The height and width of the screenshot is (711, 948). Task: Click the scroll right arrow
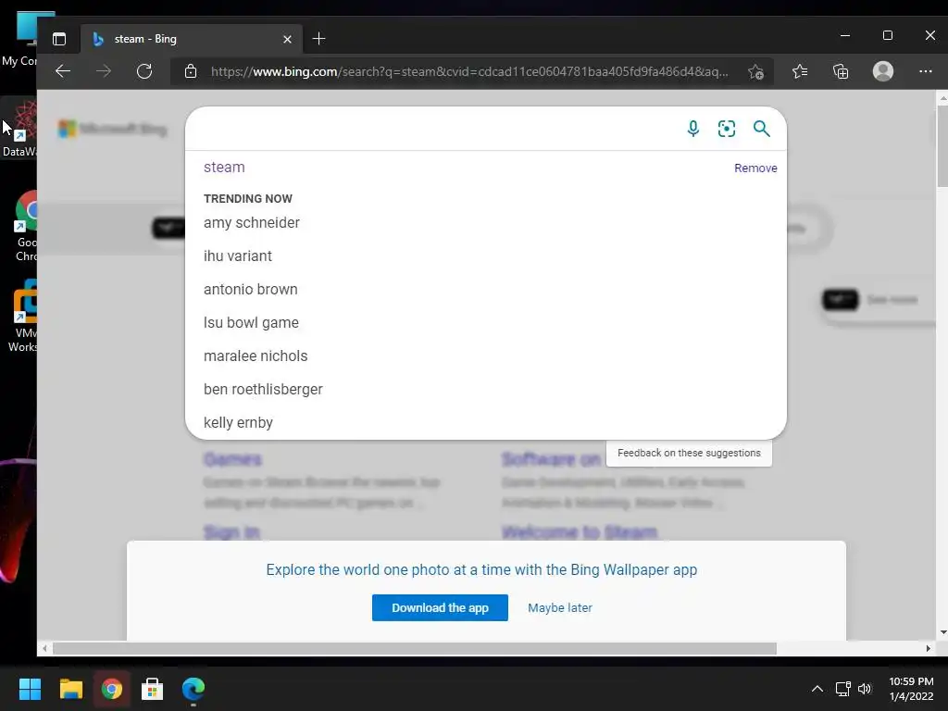(928, 649)
